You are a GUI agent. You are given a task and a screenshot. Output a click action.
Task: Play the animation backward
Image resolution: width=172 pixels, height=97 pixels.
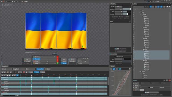(x=7, y=75)
